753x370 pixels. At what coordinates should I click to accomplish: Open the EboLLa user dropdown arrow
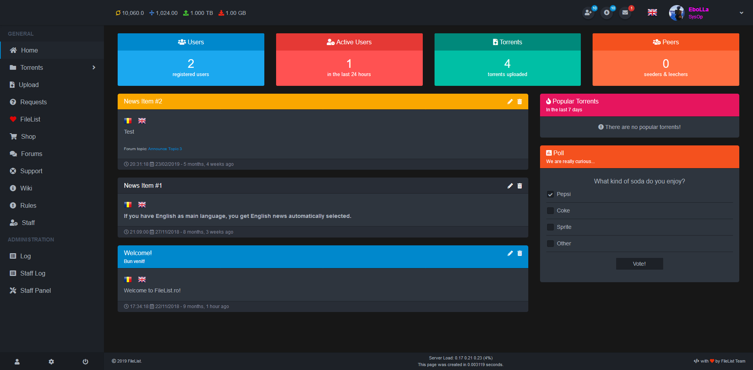point(741,13)
